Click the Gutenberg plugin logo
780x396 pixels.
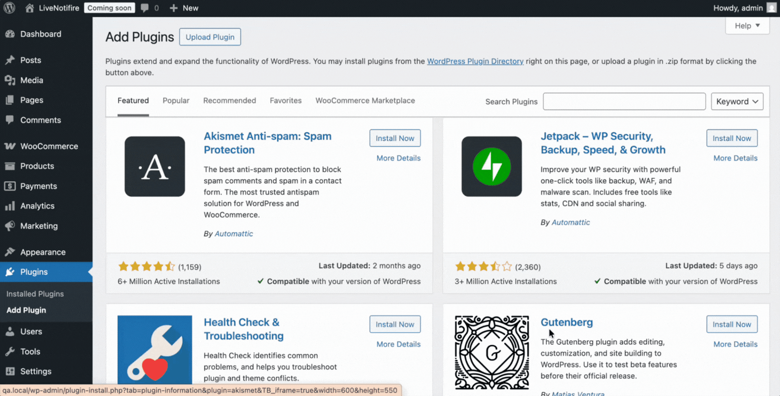tap(492, 352)
